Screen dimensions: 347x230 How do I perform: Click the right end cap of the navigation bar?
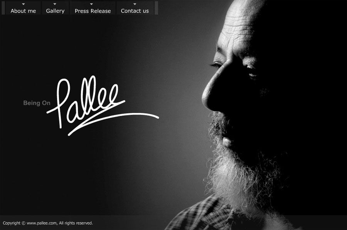[156, 8]
